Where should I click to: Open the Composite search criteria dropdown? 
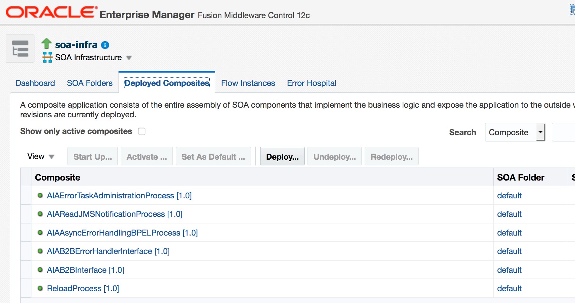[x=541, y=132]
